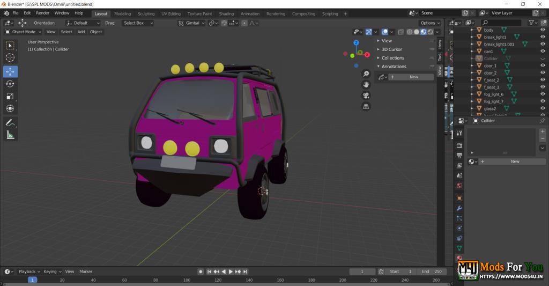Open Render properties tab
The width and height of the screenshot is (549, 286).
[x=459, y=145]
